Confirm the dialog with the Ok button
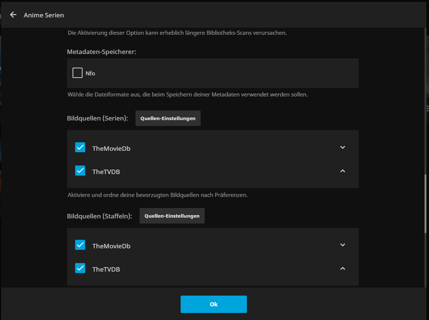This screenshot has height=320, width=429. [214, 304]
